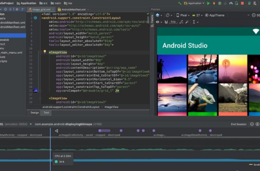Hide the project tool window

point(23,10)
